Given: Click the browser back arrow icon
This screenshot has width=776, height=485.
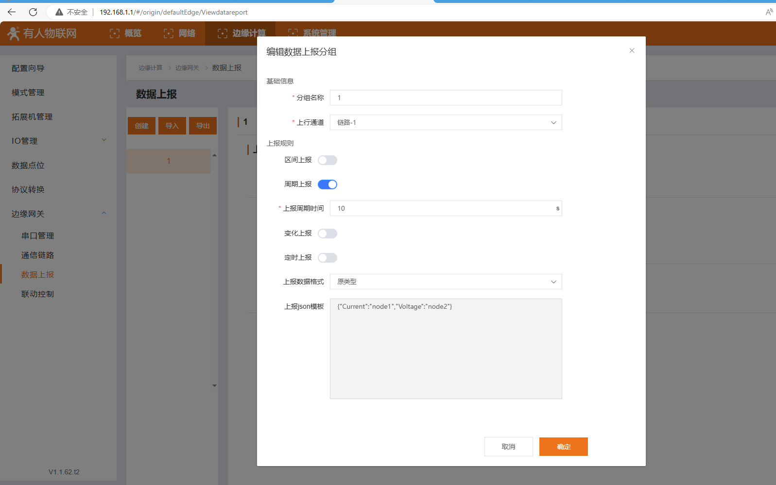Looking at the screenshot, I should coord(12,12).
